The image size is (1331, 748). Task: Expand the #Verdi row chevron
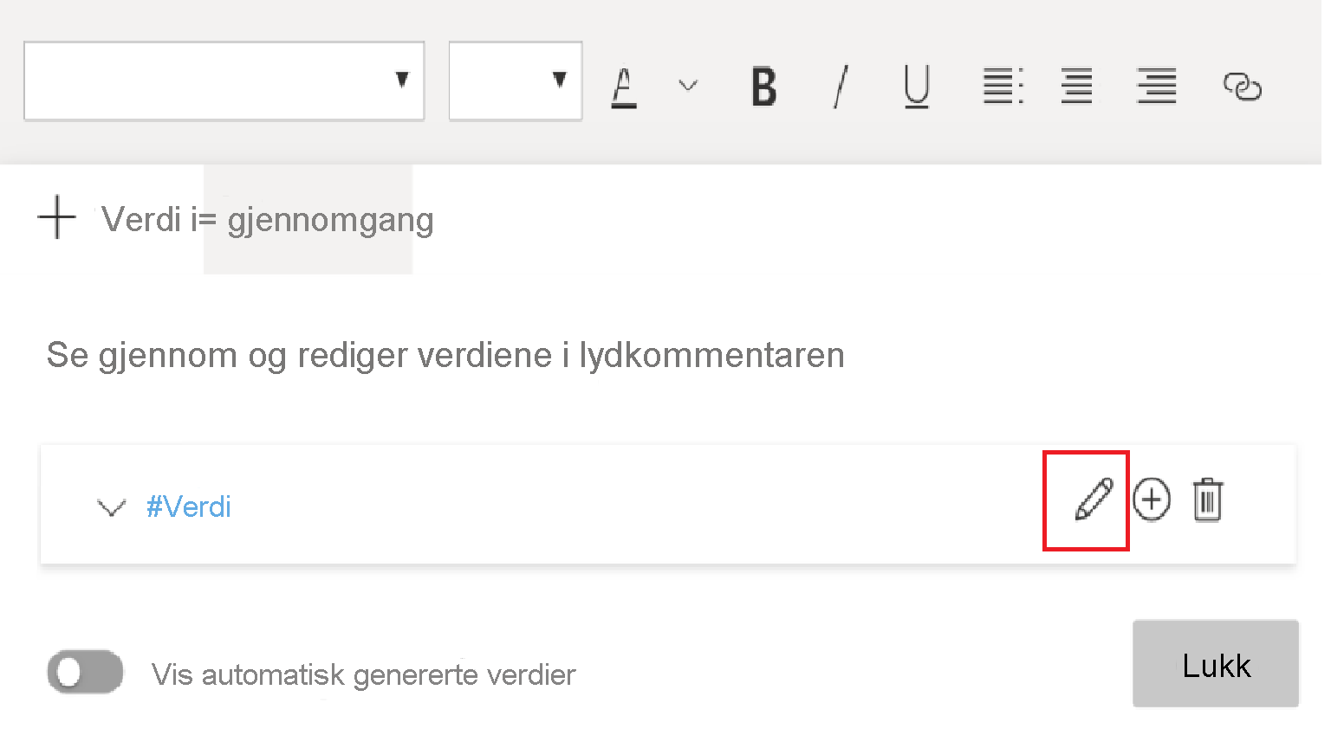(x=112, y=507)
